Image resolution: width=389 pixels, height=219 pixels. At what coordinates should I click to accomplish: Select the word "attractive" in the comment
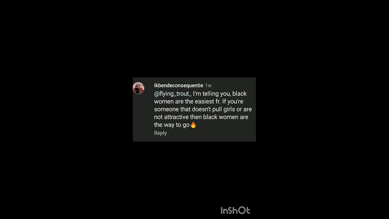pyautogui.click(x=176, y=117)
